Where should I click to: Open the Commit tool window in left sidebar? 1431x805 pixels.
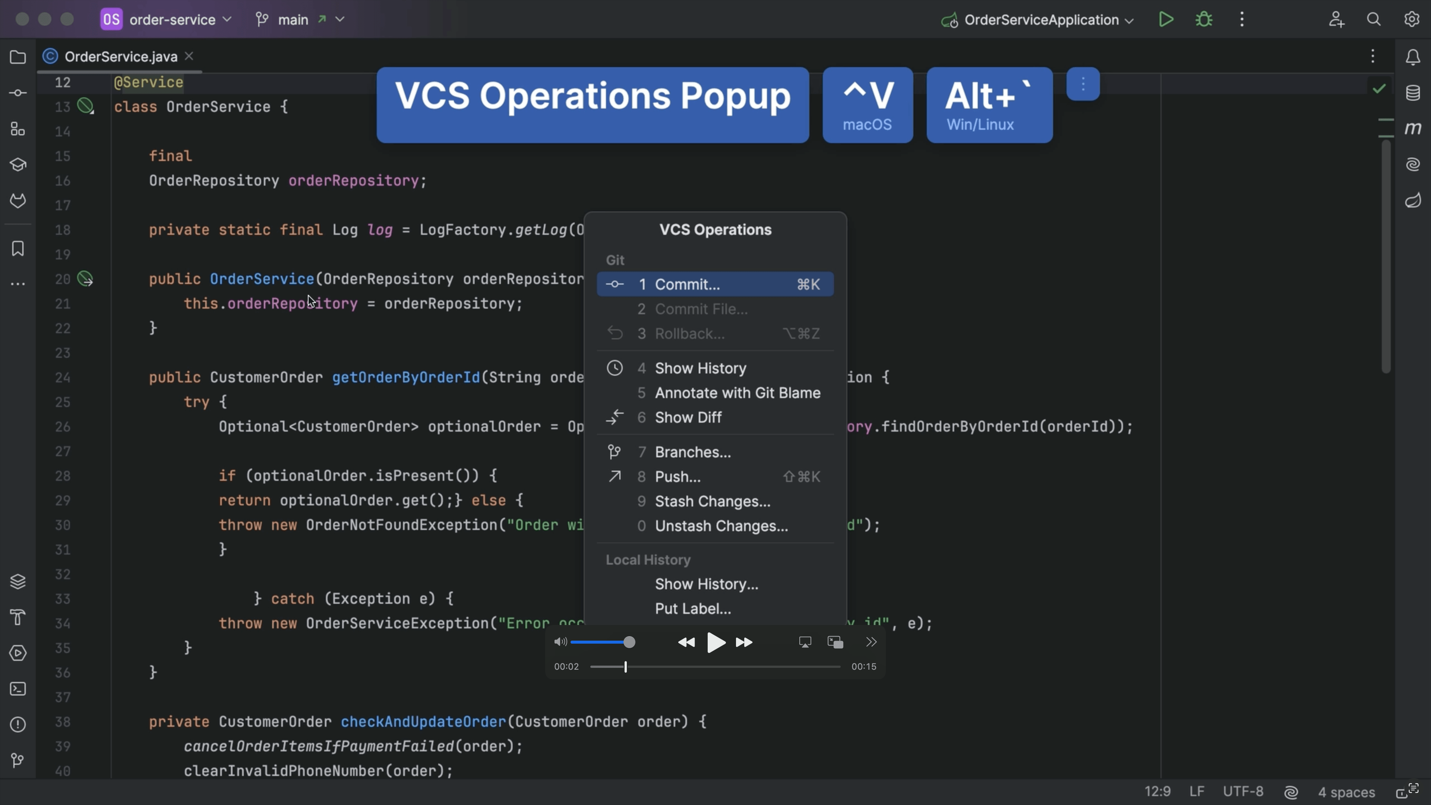(x=18, y=93)
